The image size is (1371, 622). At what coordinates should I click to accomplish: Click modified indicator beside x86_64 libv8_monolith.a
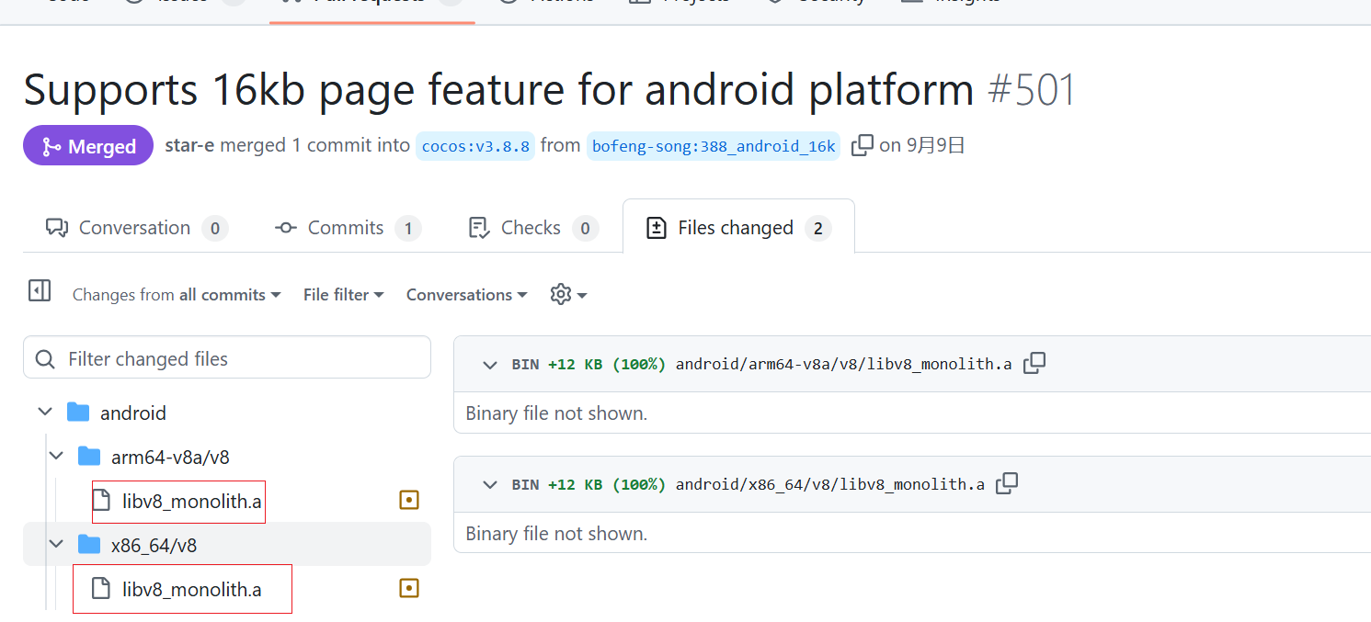(x=409, y=588)
